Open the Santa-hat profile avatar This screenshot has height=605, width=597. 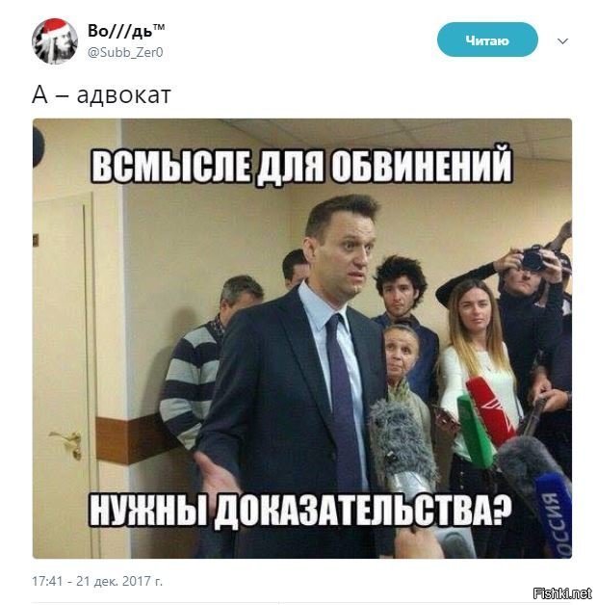(55, 40)
